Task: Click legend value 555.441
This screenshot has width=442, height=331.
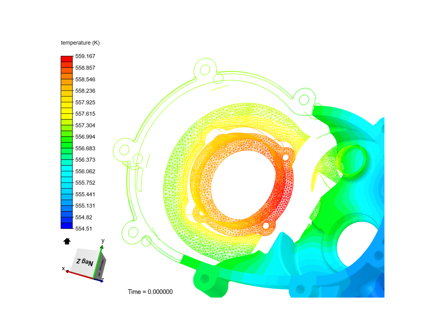Action: tap(85, 194)
